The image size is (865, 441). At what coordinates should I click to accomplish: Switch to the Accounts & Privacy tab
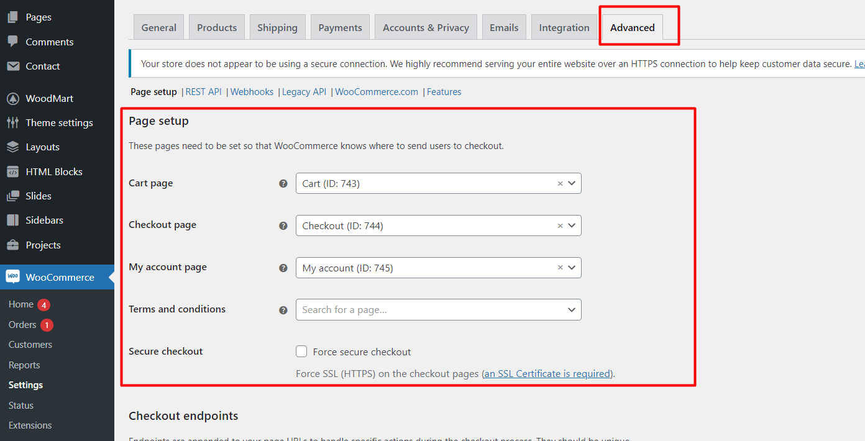(x=426, y=27)
